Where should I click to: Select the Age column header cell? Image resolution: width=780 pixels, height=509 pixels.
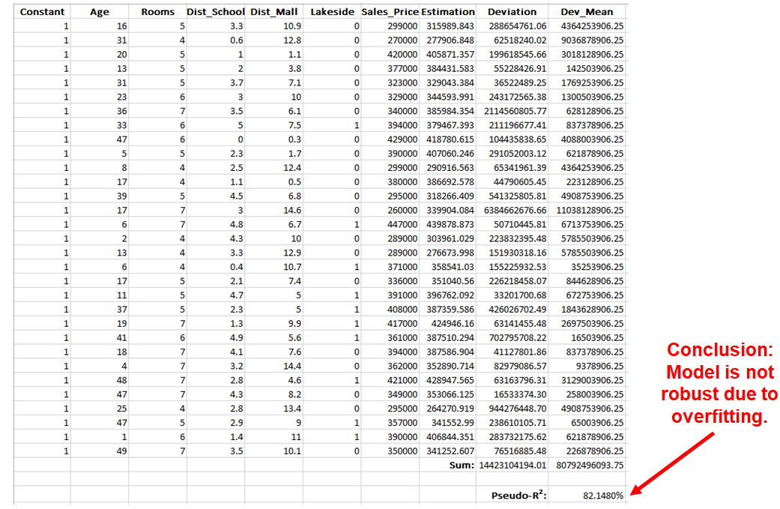99,12
